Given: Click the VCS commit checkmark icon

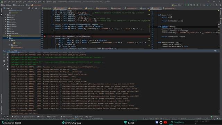Looking at the screenshot, I should tap(211, 5).
